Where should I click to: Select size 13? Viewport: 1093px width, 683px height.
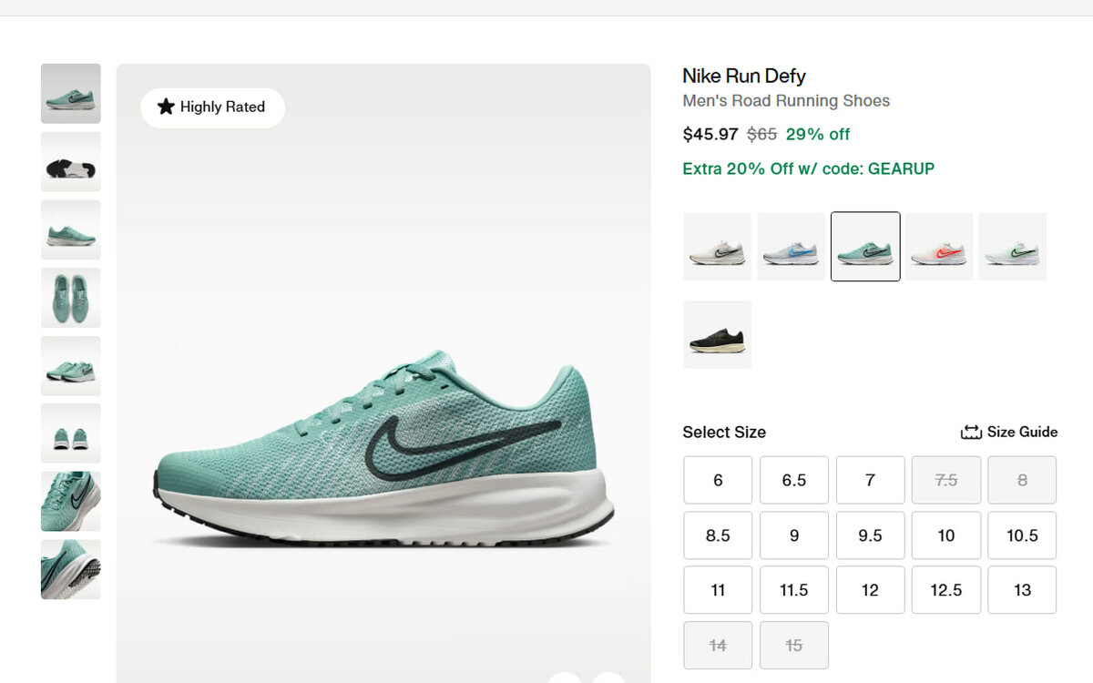1022,590
